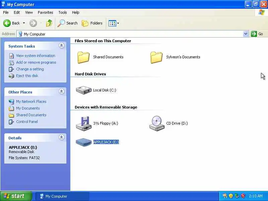This screenshot has width=268, height=201.
Task: Collapse the System Tasks panel
Action: [x=62, y=46]
